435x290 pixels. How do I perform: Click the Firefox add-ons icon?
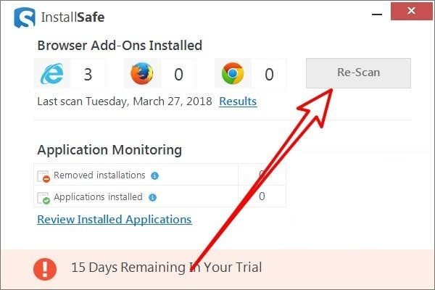click(142, 74)
